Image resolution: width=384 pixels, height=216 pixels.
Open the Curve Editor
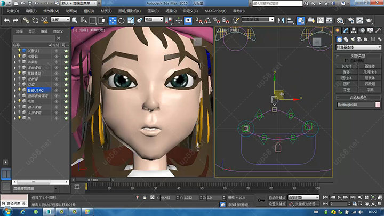tap(321, 21)
